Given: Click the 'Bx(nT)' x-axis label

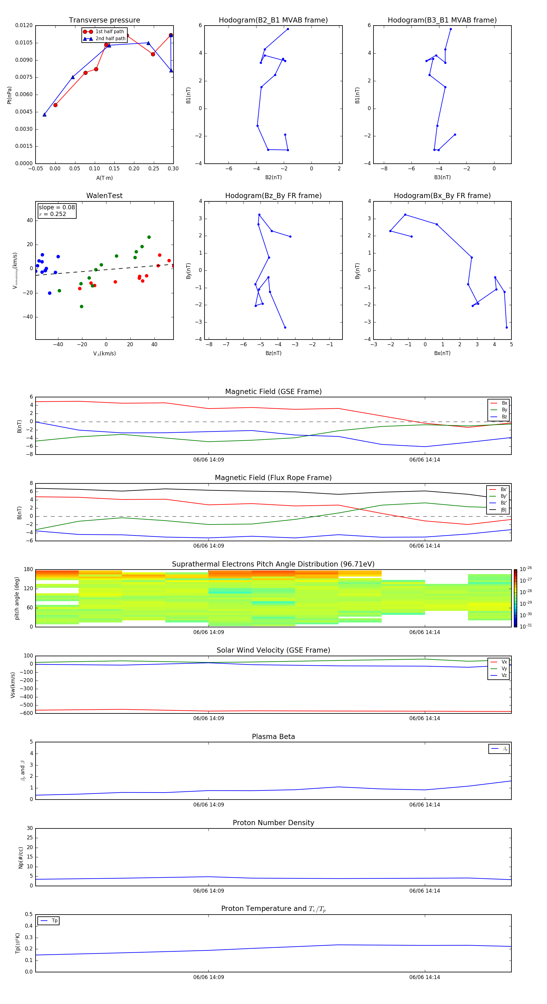Looking at the screenshot, I should tap(442, 353).
